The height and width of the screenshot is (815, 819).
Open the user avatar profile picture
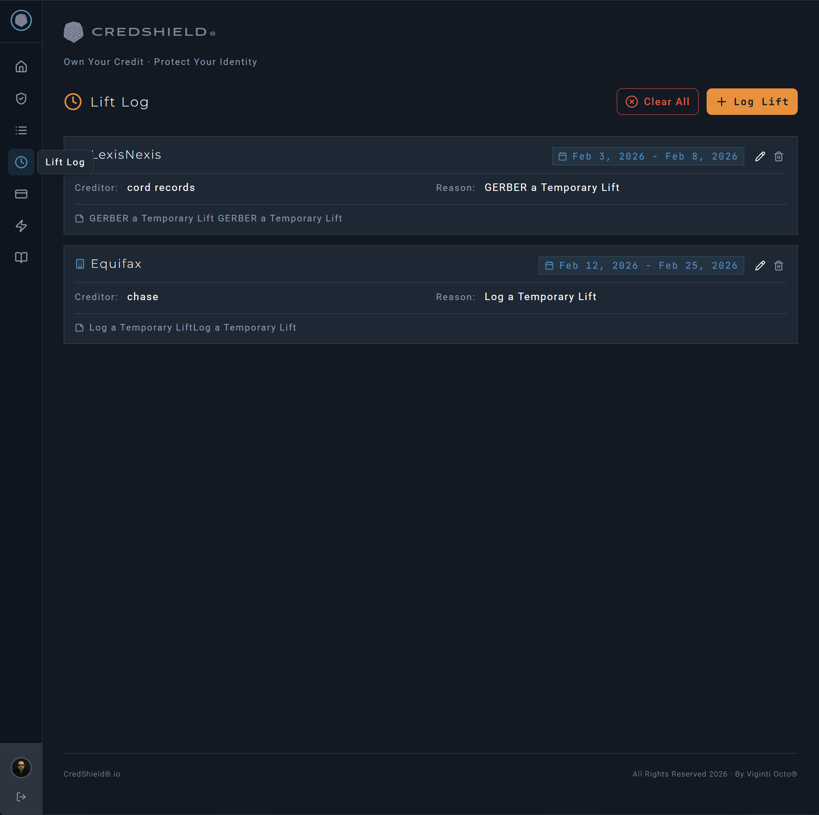(21, 768)
